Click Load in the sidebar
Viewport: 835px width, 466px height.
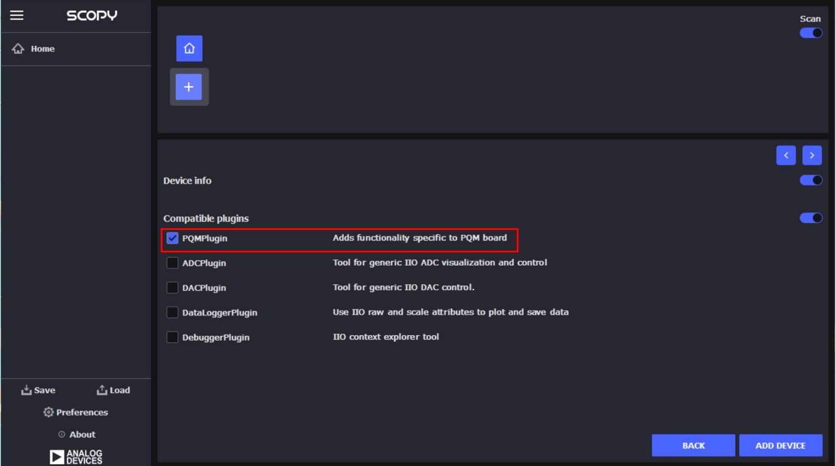point(113,390)
